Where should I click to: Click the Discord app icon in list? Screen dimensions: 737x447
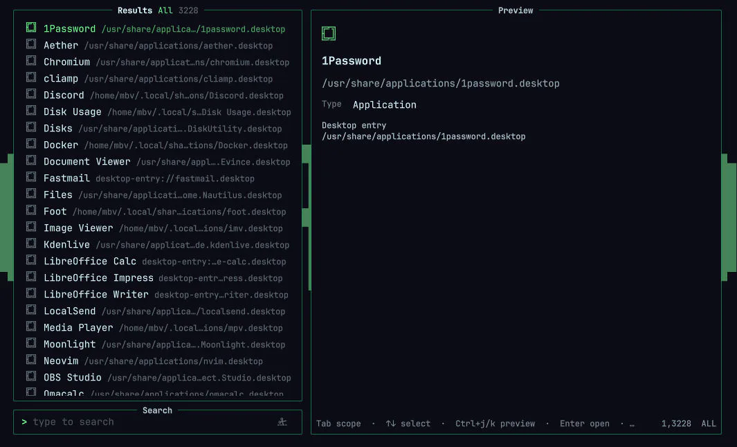[31, 93]
